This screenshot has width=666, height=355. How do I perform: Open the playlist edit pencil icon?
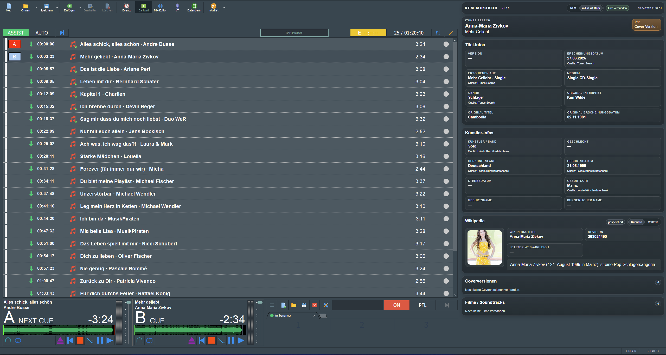pos(451,33)
